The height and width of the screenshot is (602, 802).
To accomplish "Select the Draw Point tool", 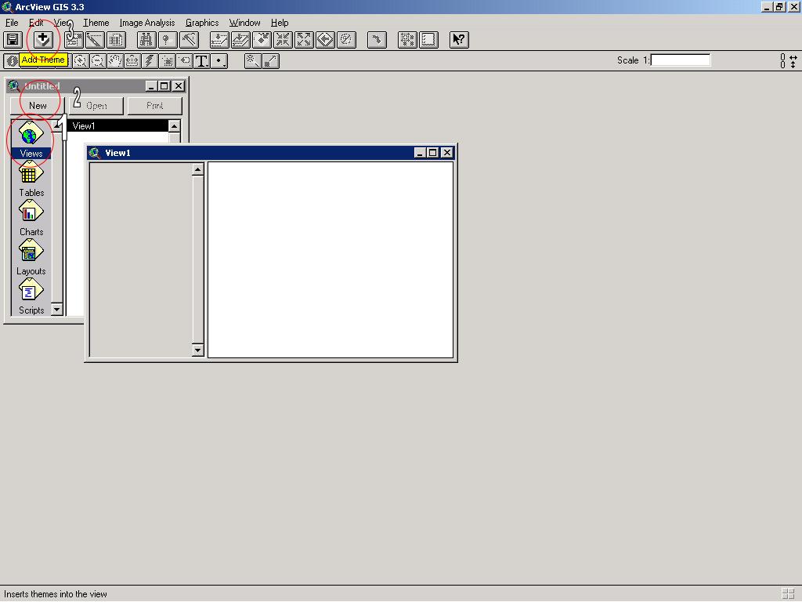I will pyautogui.click(x=219, y=61).
